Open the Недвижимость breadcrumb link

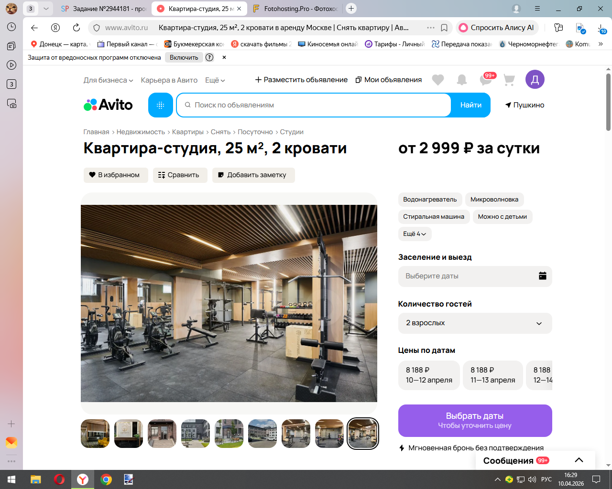click(x=141, y=132)
